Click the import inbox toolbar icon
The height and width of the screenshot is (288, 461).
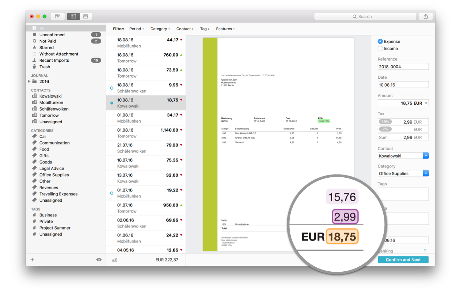point(57,16)
